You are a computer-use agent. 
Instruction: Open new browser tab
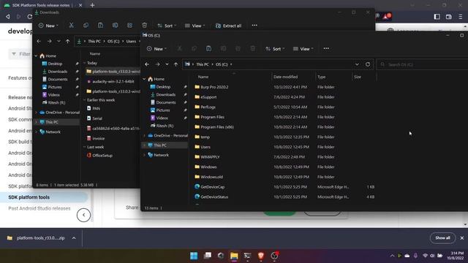[92, 5]
